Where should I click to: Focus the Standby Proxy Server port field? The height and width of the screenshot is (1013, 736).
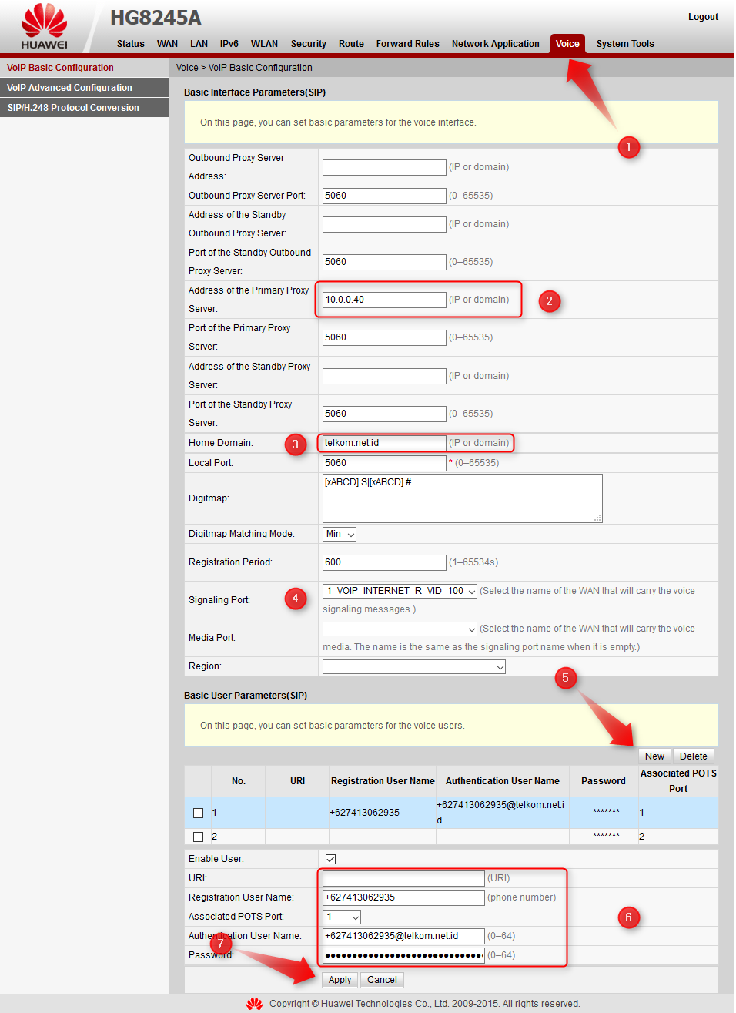[x=384, y=414]
